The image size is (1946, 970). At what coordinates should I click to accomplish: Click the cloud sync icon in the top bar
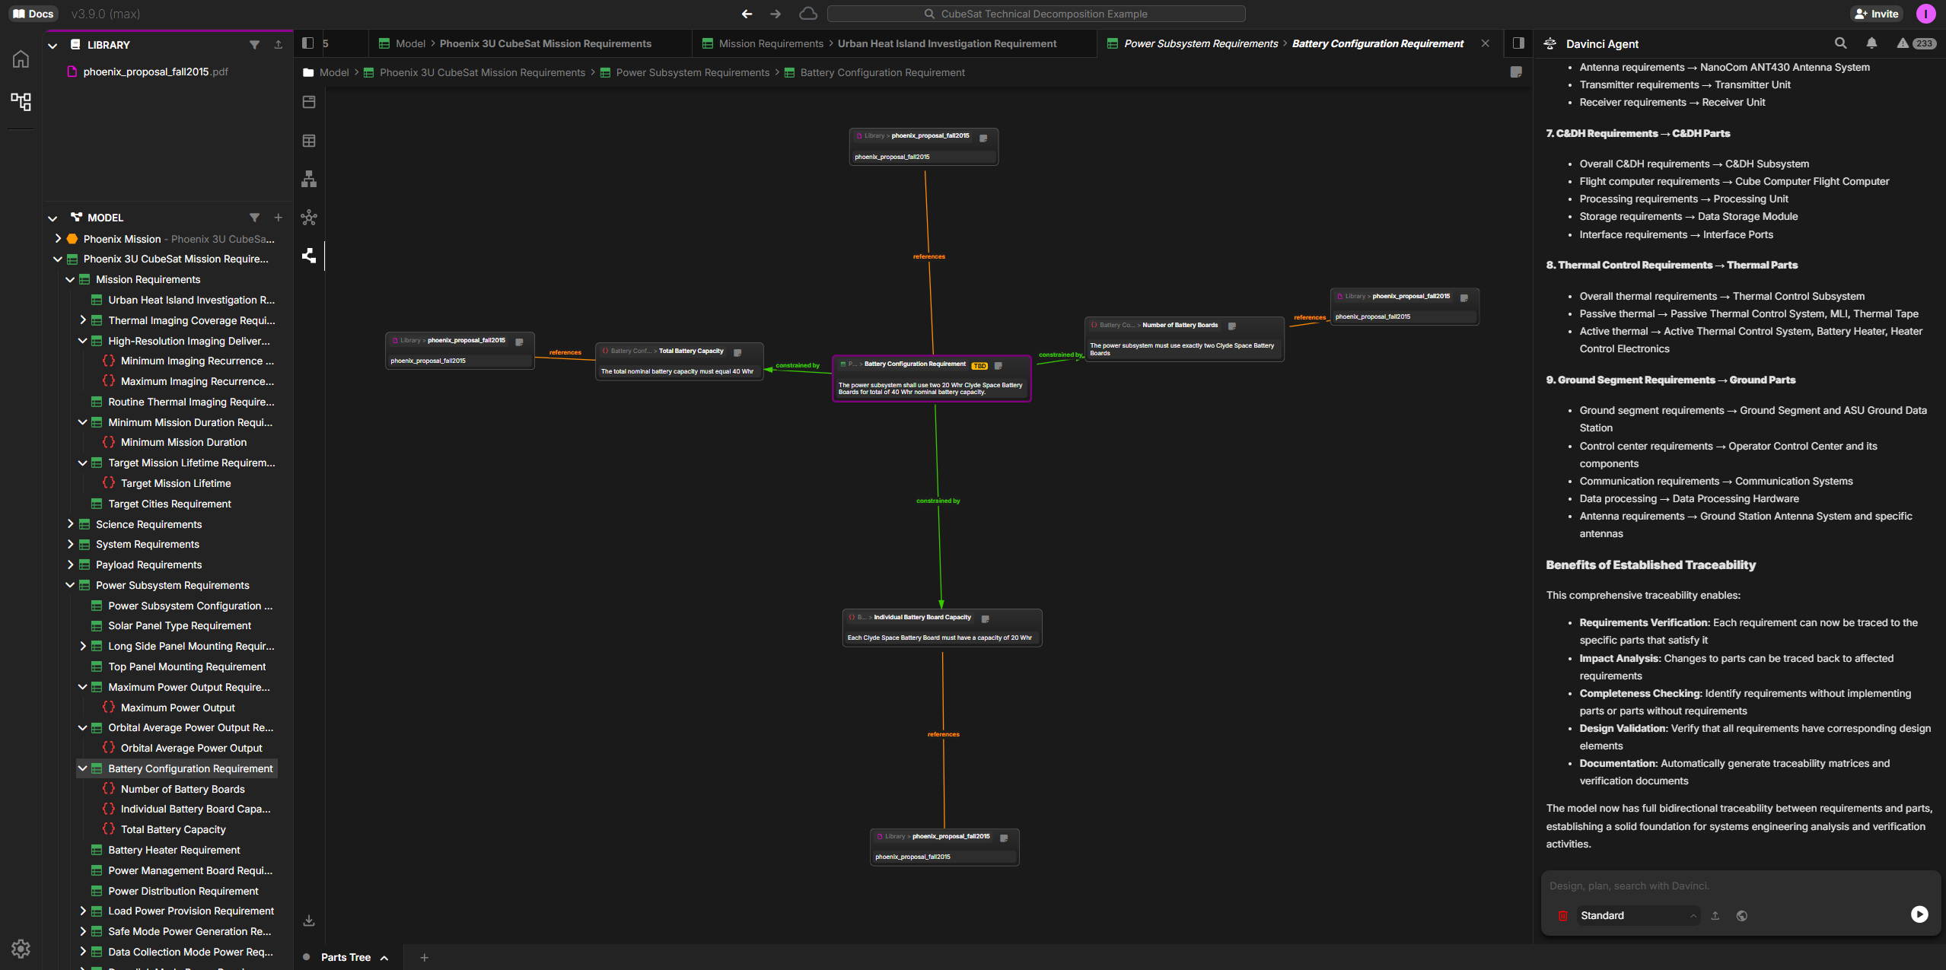click(x=807, y=13)
